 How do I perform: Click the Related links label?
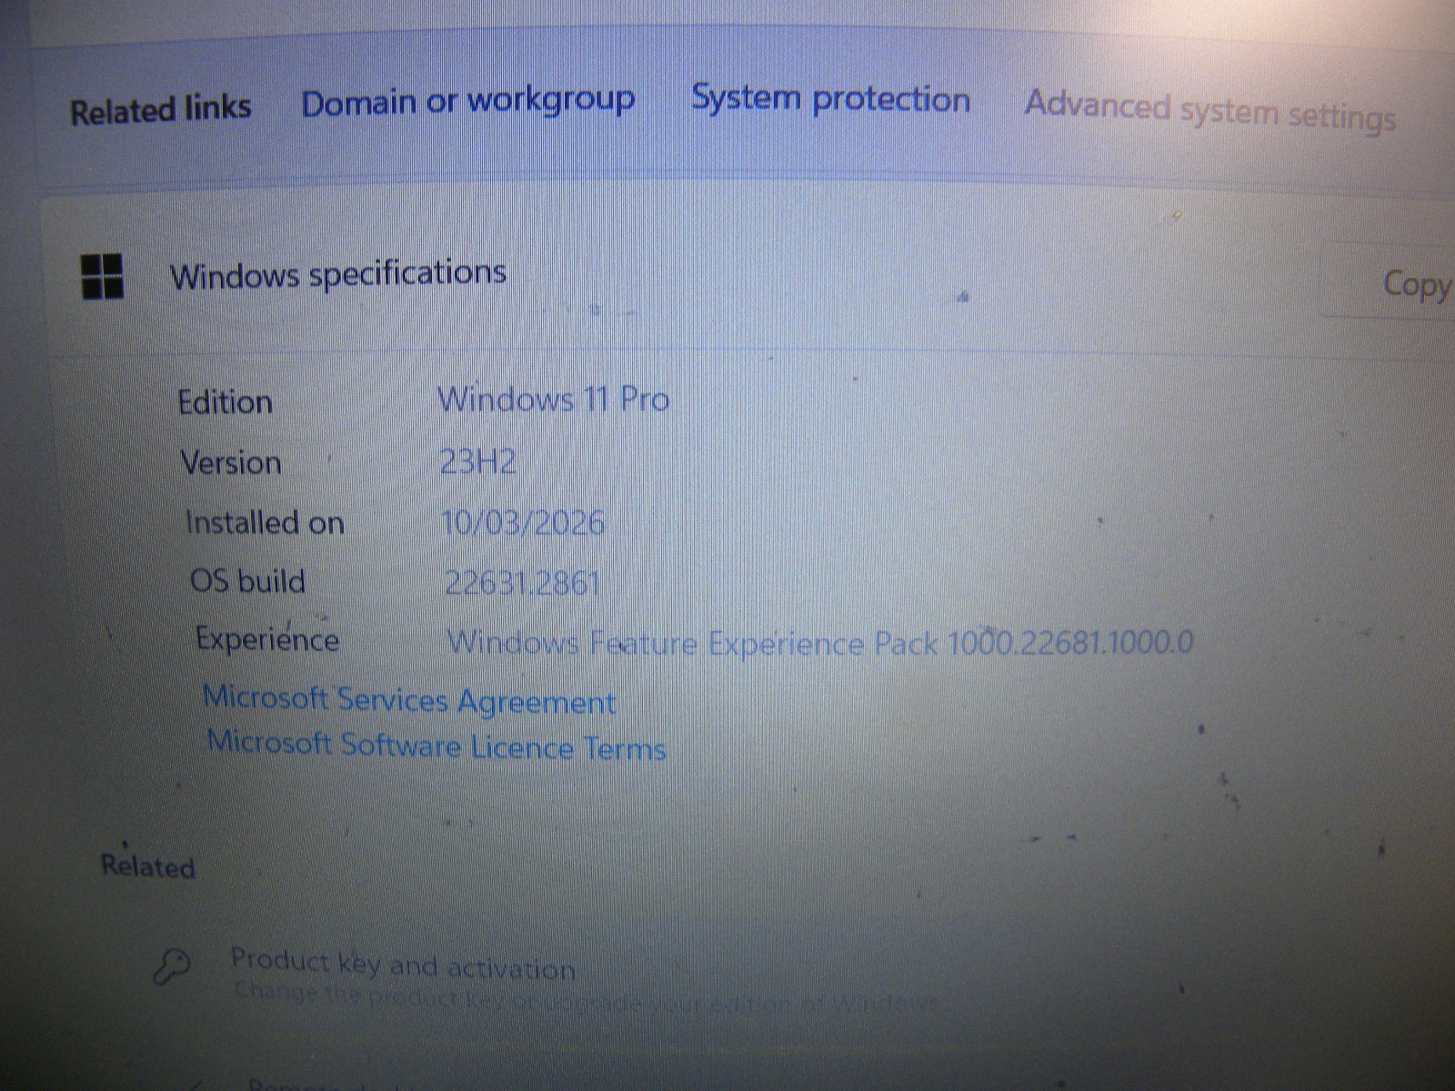(161, 109)
